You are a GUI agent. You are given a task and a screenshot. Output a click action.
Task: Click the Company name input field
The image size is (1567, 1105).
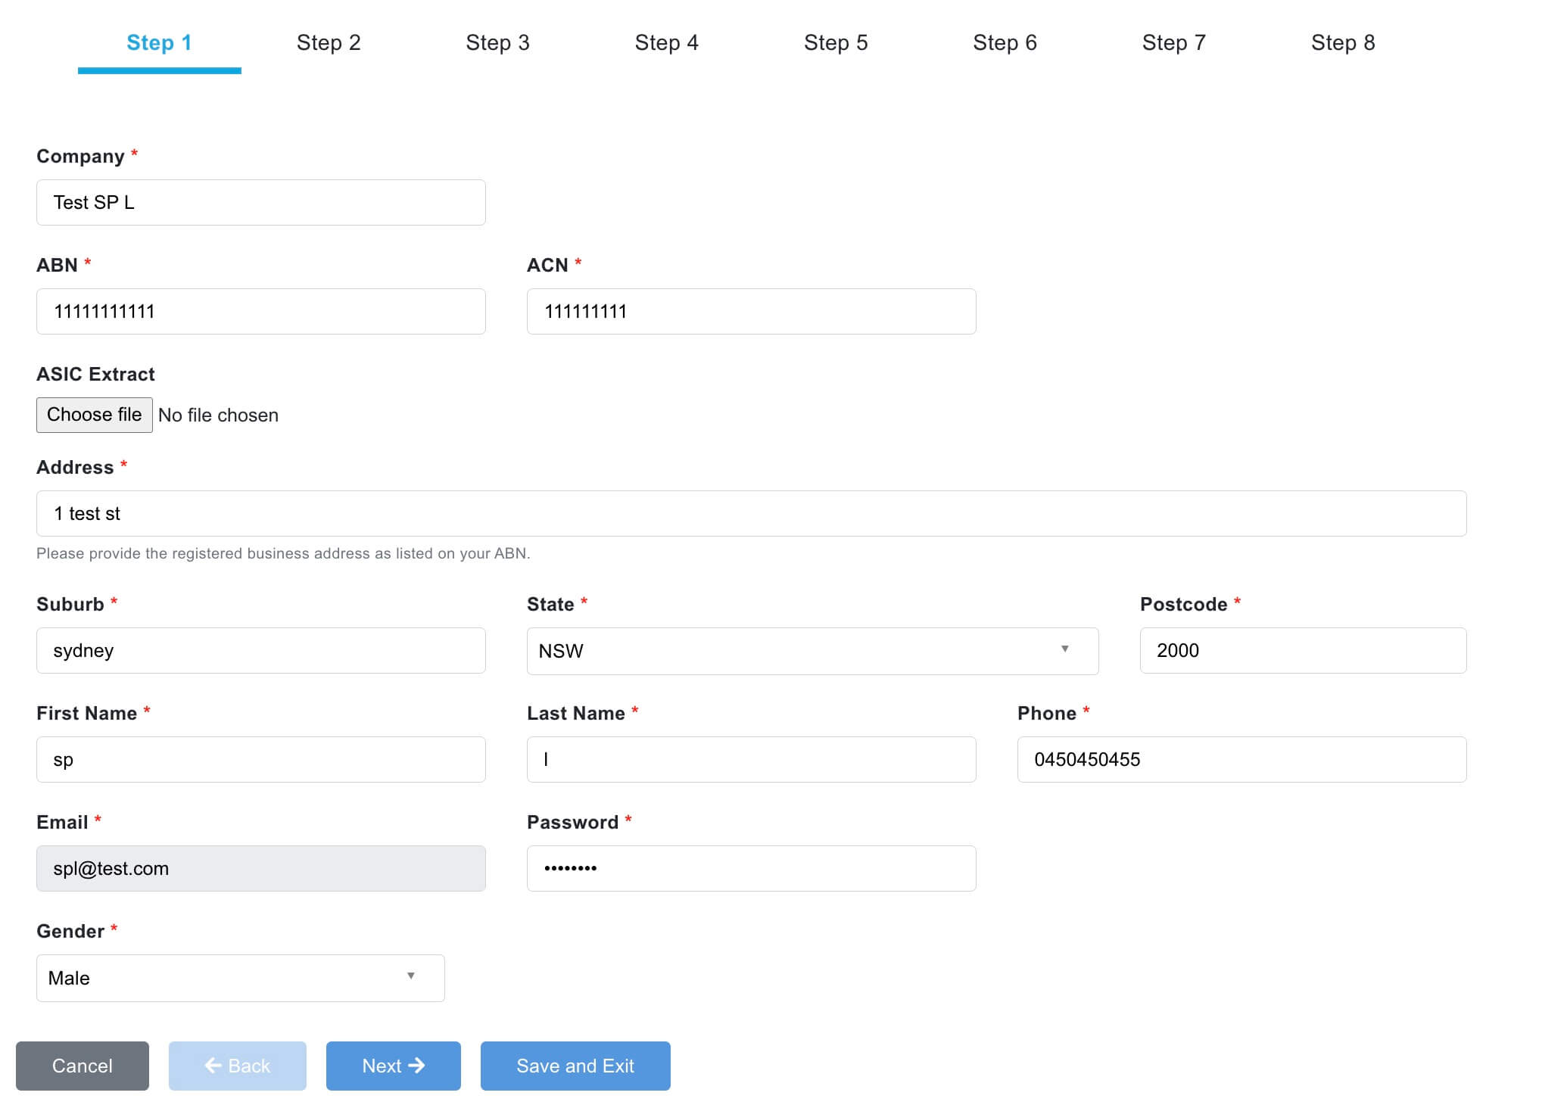tap(261, 202)
